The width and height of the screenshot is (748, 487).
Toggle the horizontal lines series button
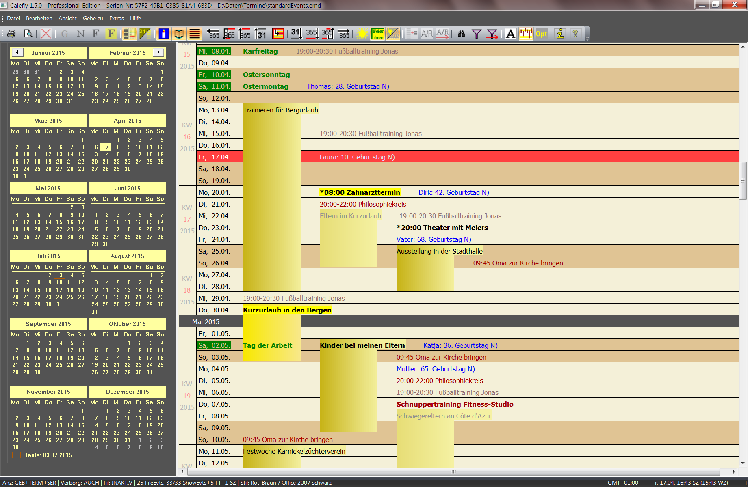pyautogui.click(x=195, y=34)
